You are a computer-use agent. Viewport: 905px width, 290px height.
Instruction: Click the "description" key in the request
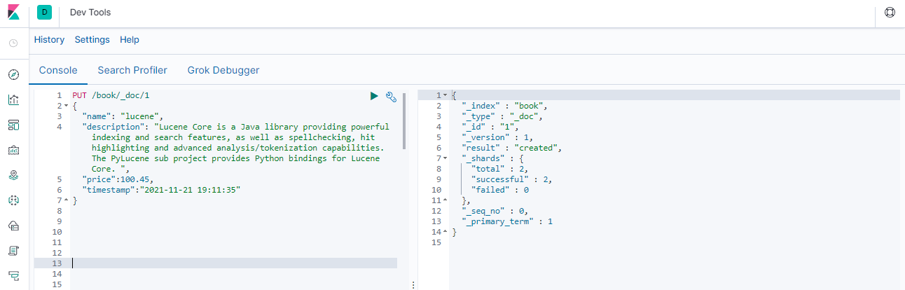click(x=112, y=127)
